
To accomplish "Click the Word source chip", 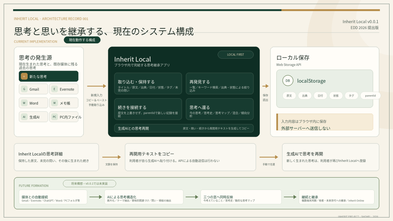I will (33, 103).
